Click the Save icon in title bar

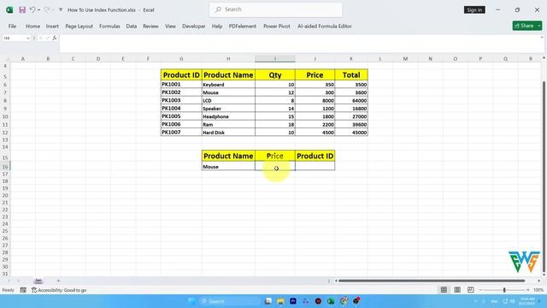(22, 9)
